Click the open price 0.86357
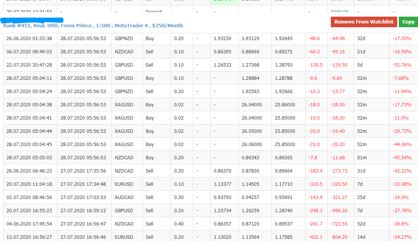The height and width of the screenshot is (241, 418). tap(222, 224)
